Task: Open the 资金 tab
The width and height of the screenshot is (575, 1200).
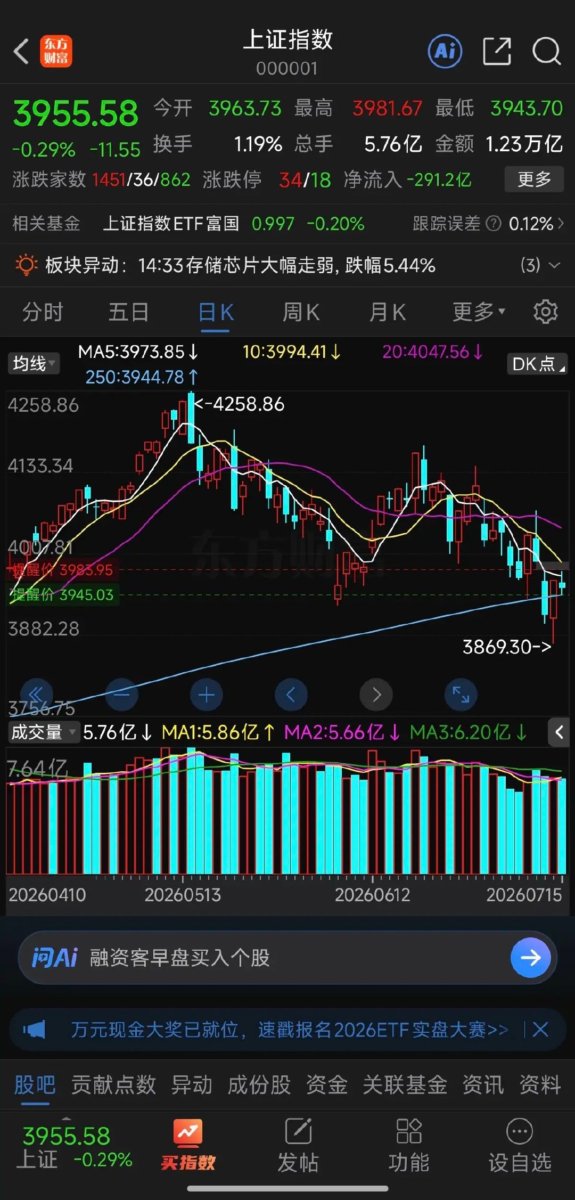Action: [x=327, y=1084]
